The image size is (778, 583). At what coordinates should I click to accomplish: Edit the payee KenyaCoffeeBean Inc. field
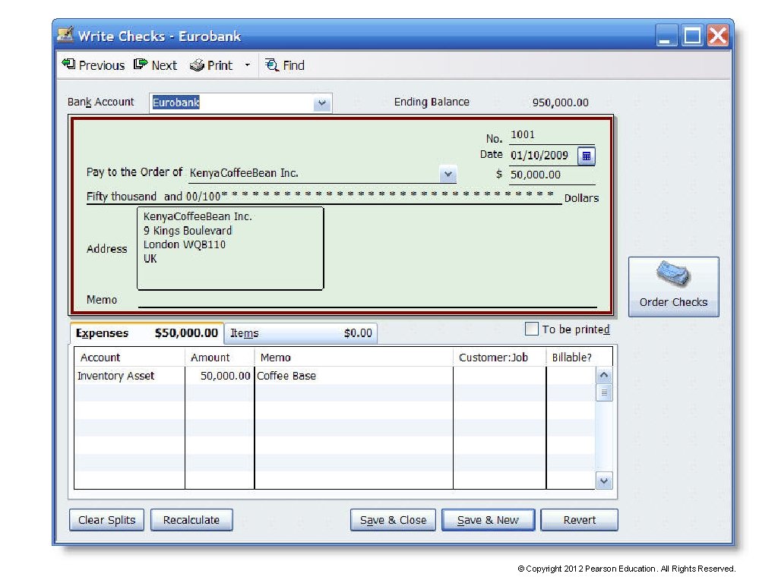314,173
